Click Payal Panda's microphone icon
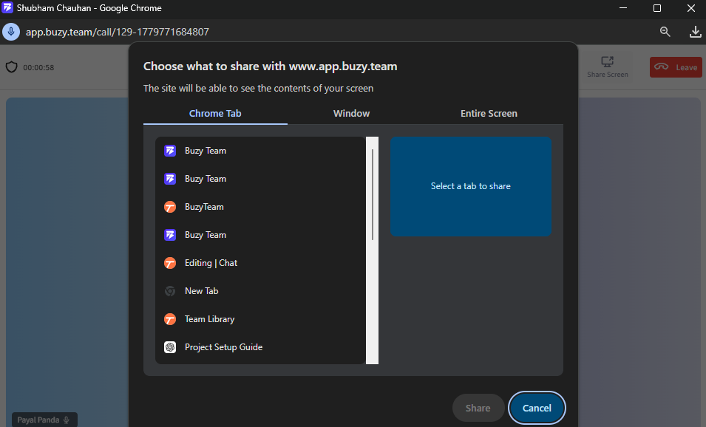The image size is (706, 427). coord(67,420)
